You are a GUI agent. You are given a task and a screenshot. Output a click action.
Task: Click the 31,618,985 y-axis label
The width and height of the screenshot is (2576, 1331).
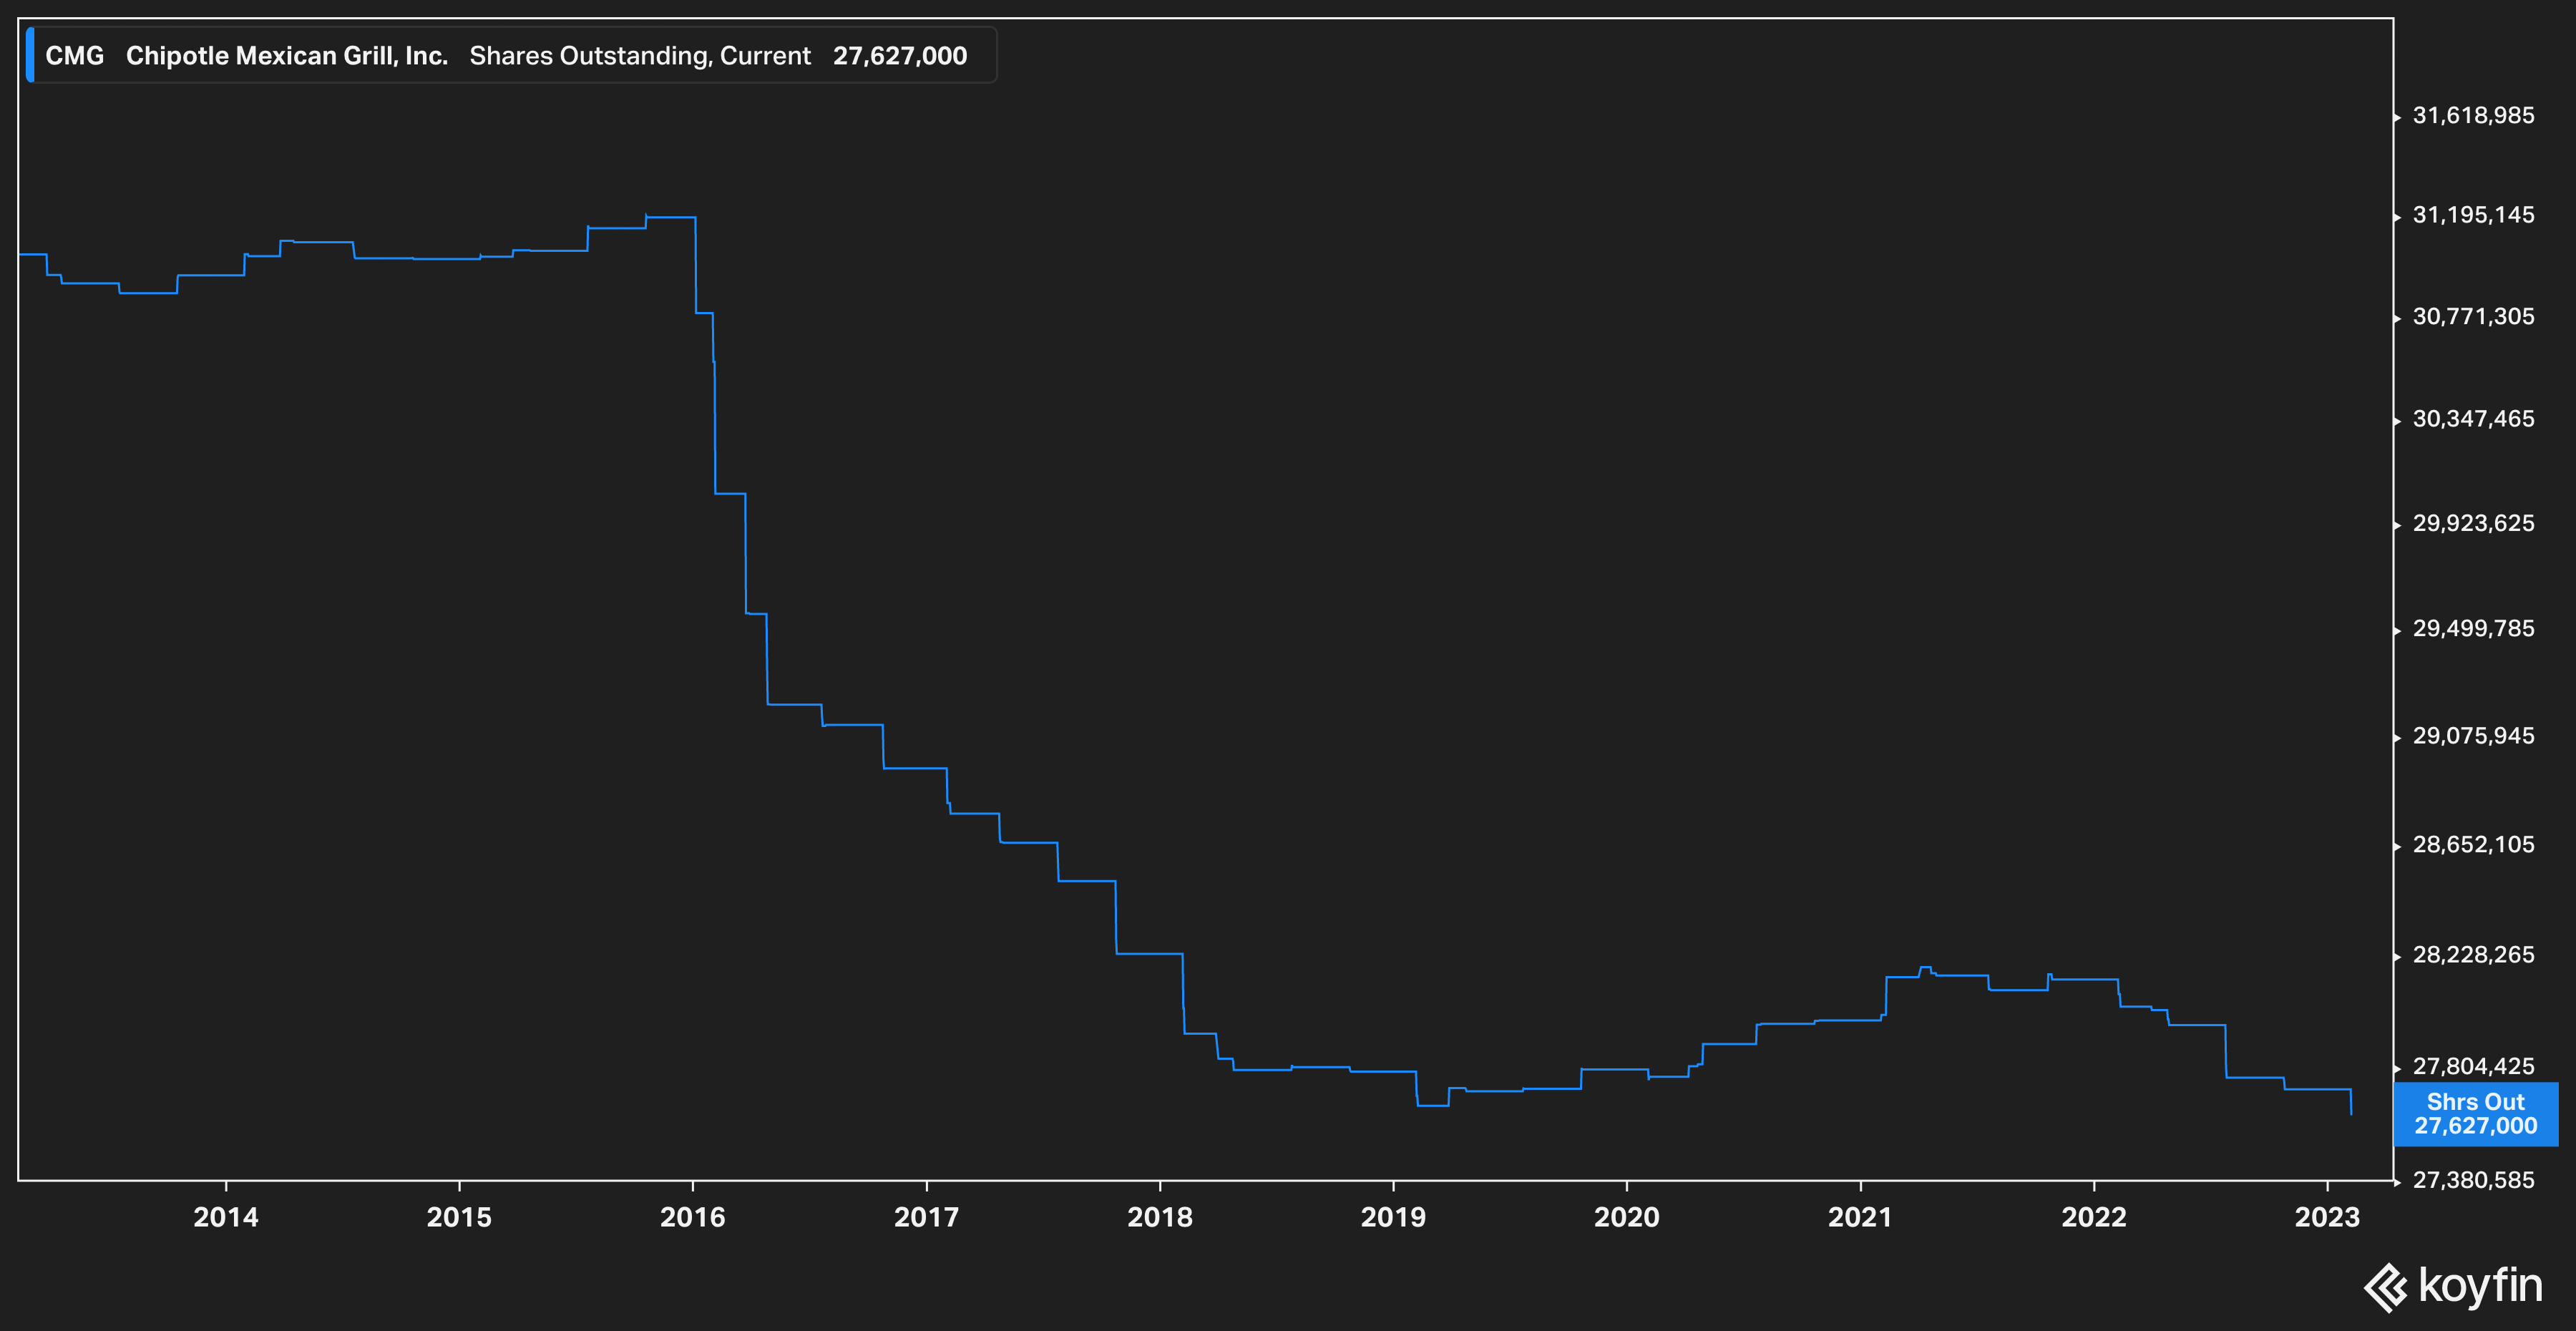pyautogui.click(x=2473, y=116)
